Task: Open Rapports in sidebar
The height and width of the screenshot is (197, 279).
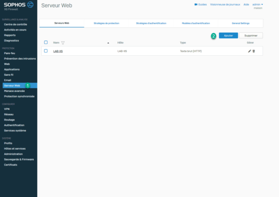Action: 10,35
